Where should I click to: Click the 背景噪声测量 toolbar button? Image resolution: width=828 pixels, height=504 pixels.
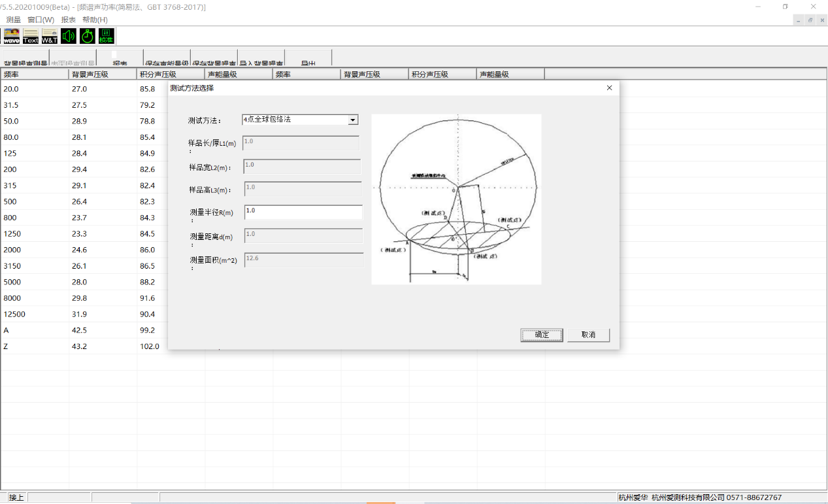pyautogui.click(x=25, y=60)
